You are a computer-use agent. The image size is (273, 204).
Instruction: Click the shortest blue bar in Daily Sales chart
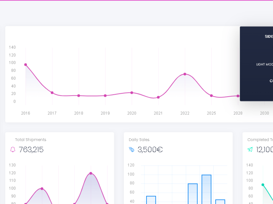click(x=220, y=202)
